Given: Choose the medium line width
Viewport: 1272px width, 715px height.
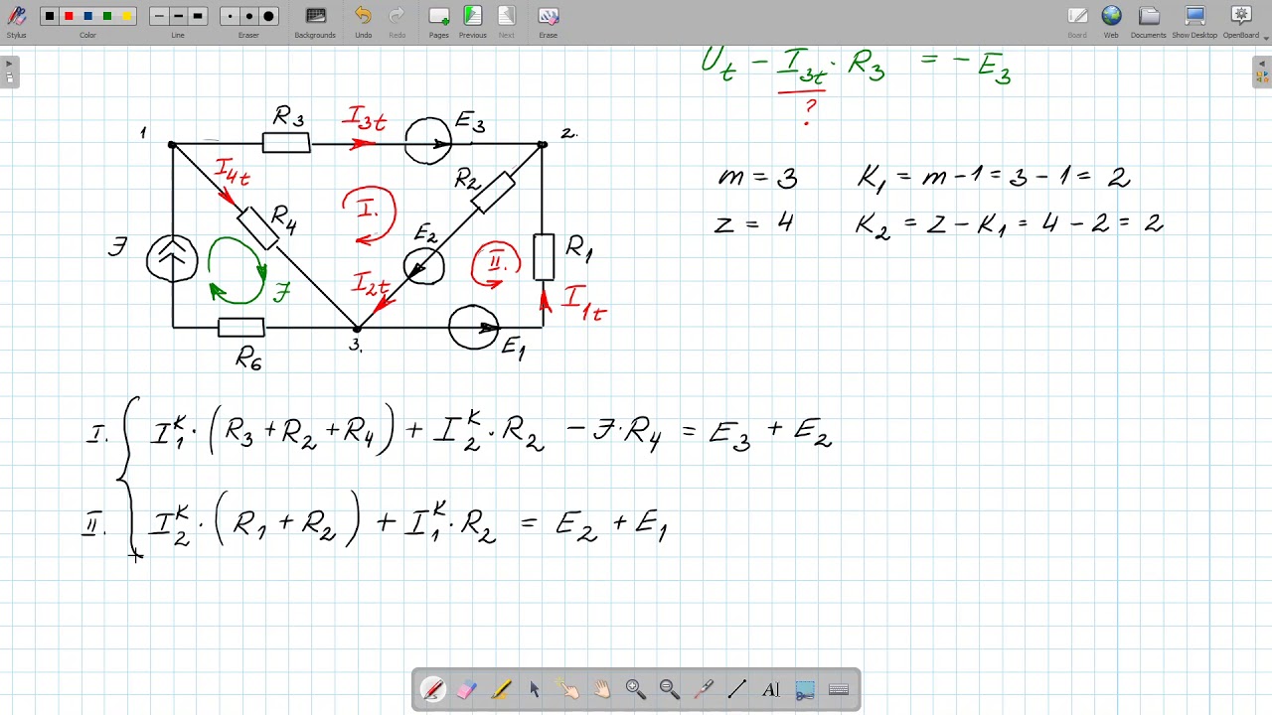Looking at the screenshot, I should coord(178,16).
